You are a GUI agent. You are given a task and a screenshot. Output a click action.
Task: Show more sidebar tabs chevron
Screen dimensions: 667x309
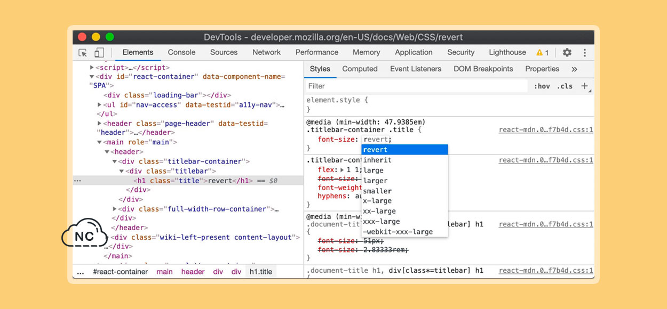click(574, 69)
